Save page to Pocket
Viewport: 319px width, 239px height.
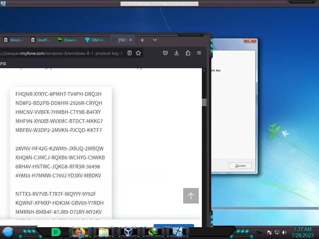165,53
